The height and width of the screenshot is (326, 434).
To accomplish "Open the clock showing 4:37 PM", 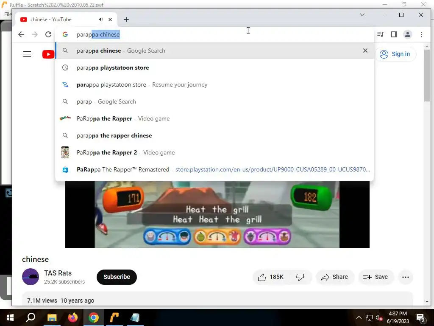I will coord(398,318).
